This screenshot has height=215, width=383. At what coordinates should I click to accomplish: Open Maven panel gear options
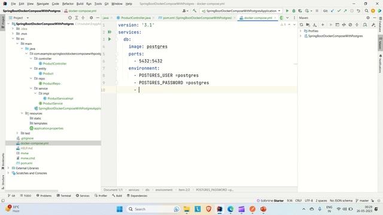(x=368, y=18)
